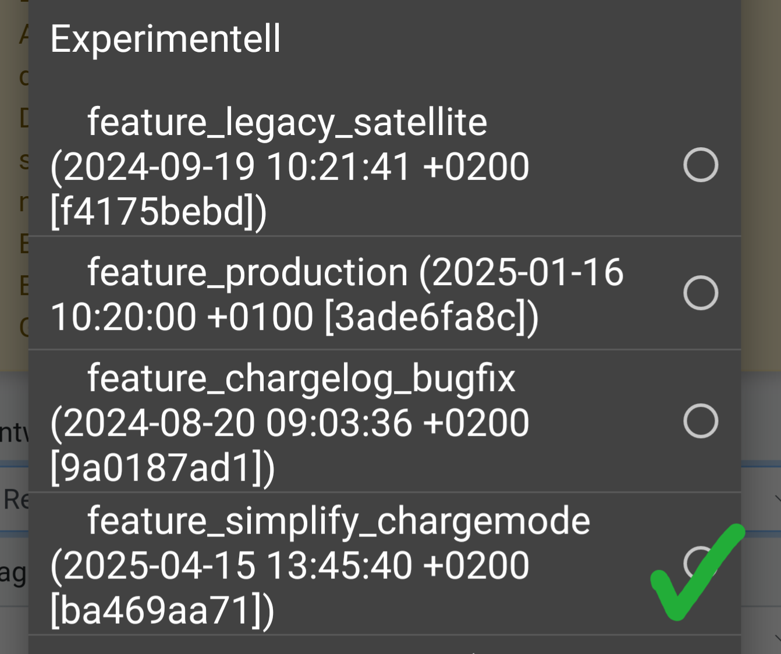Select the feature_legacy_satellite radio button
Screen dimensions: 781x654
point(701,165)
